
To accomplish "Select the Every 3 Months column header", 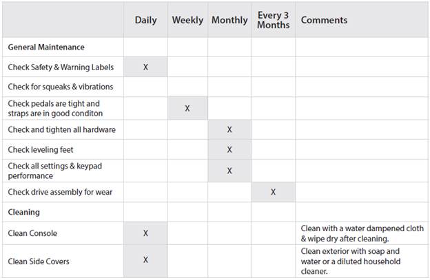I will (273, 20).
